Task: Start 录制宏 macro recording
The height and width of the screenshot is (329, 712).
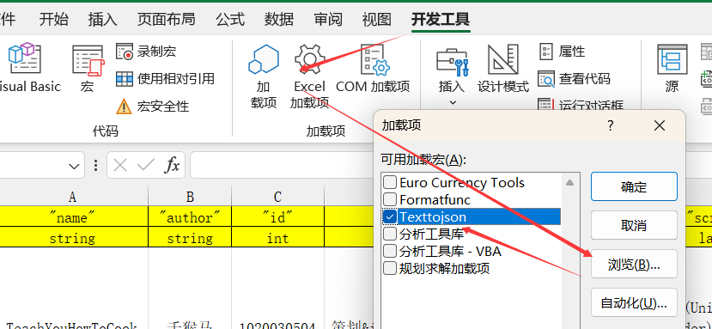Action: (x=146, y=52)
